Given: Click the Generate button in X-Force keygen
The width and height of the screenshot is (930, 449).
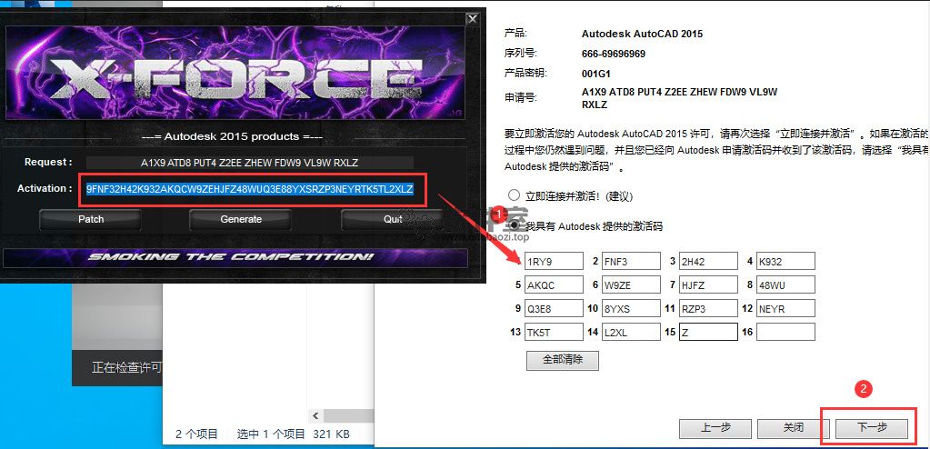Looking at the screenshot, I should (241, 219).
